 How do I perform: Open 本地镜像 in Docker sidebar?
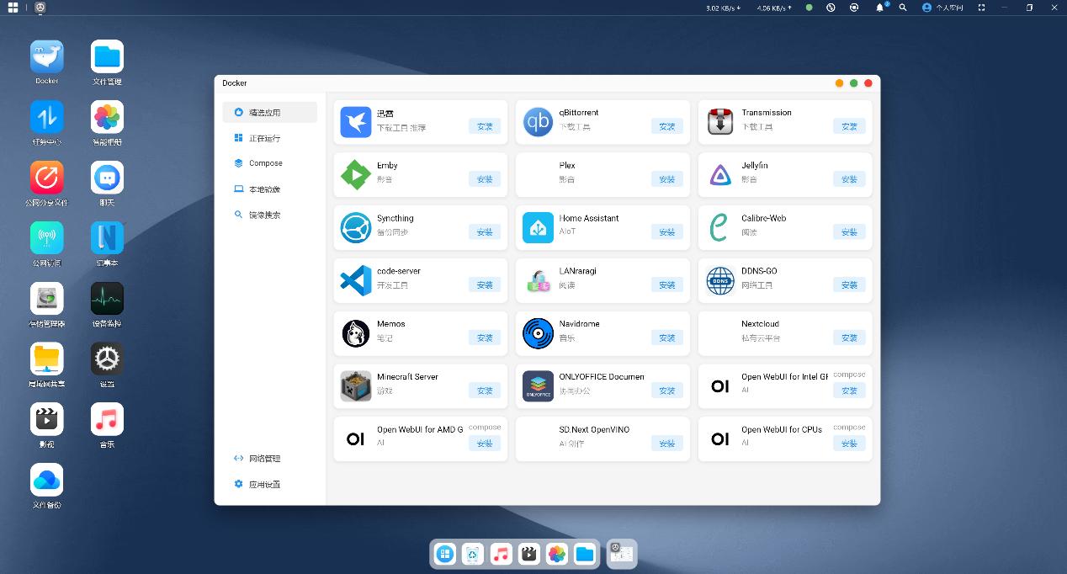coord(270,189)
